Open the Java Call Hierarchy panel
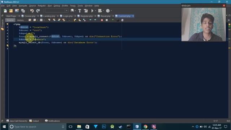231x130 pixels. coord(17,121)
